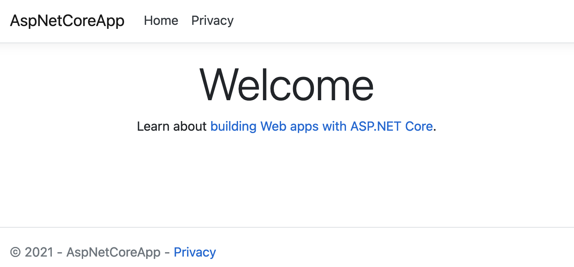Click the copyright symbol in the footer
This screenshot has height=267, width=574.
click(x=15, y=252)
